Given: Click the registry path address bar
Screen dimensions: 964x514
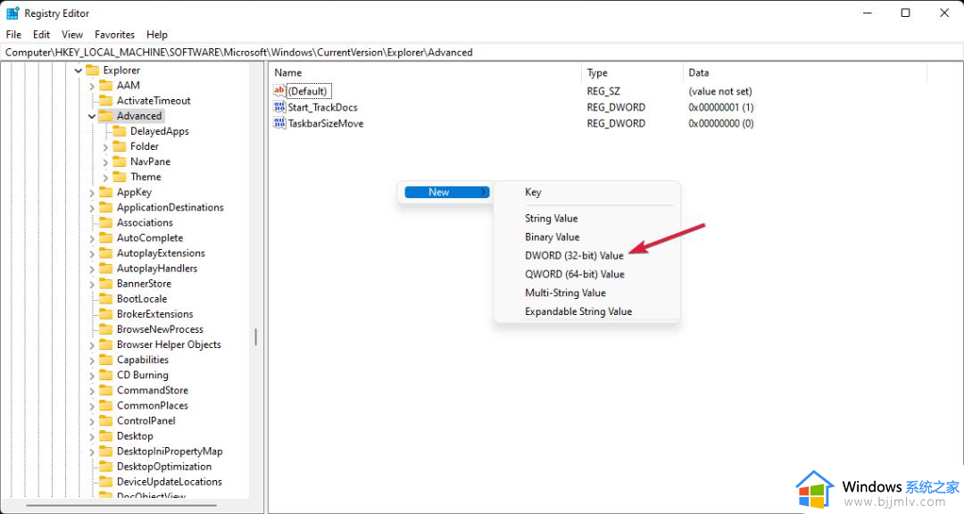Looking at the screenshot, I should pyautogui.click(x=482, y=53).
